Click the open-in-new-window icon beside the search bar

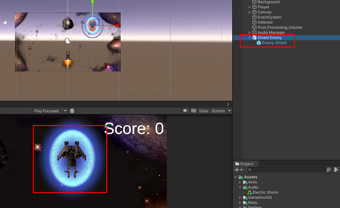[328, 169]
